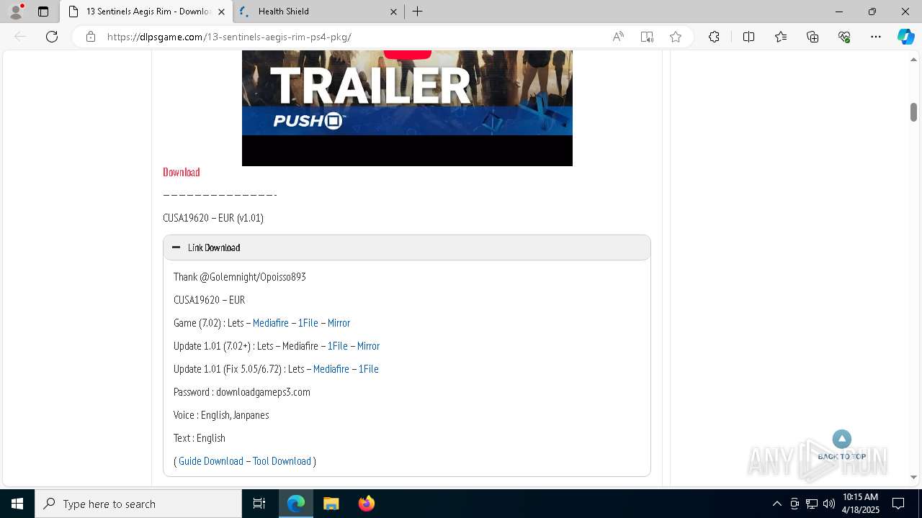Launch Firefox from the taskbar

pos(366,504)
